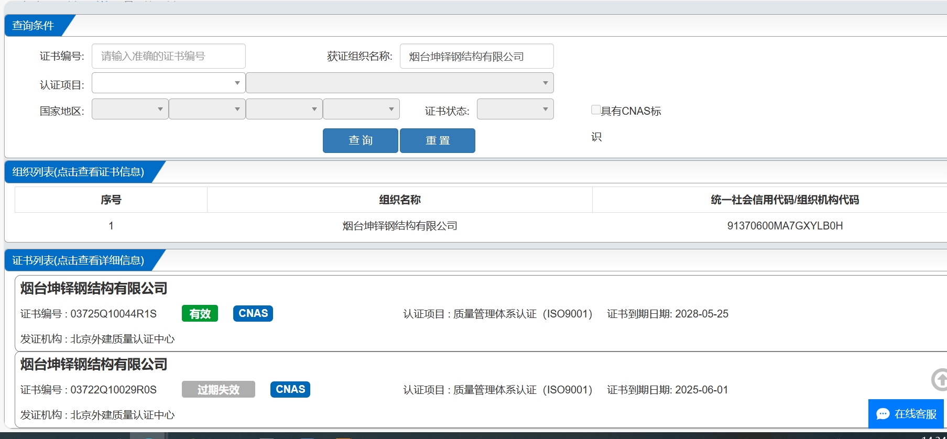
Task: Click the second certificate card company title
Action: pyautogui.click(x=94, y=365)
